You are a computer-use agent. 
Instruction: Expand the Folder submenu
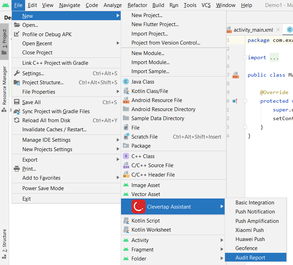222,258
